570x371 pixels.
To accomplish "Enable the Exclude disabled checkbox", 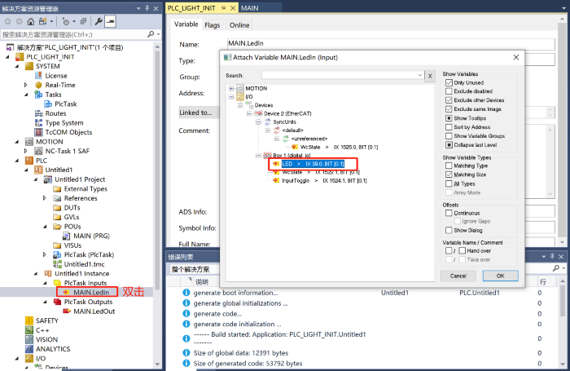I will tap(448, 91).
